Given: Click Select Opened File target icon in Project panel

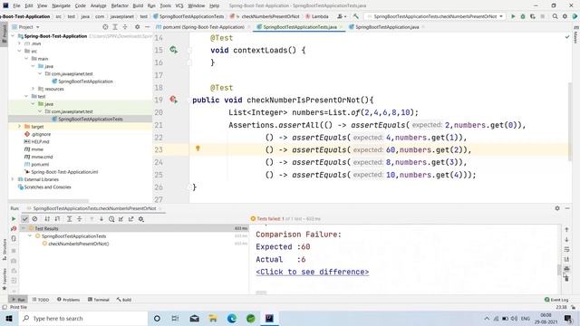Looking at the screenshot, I should 105,27.
